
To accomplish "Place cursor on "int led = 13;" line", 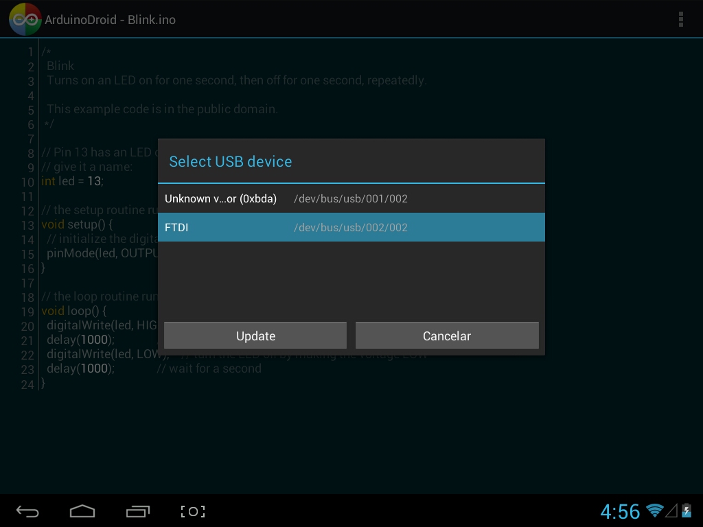I will click(73, 181).
